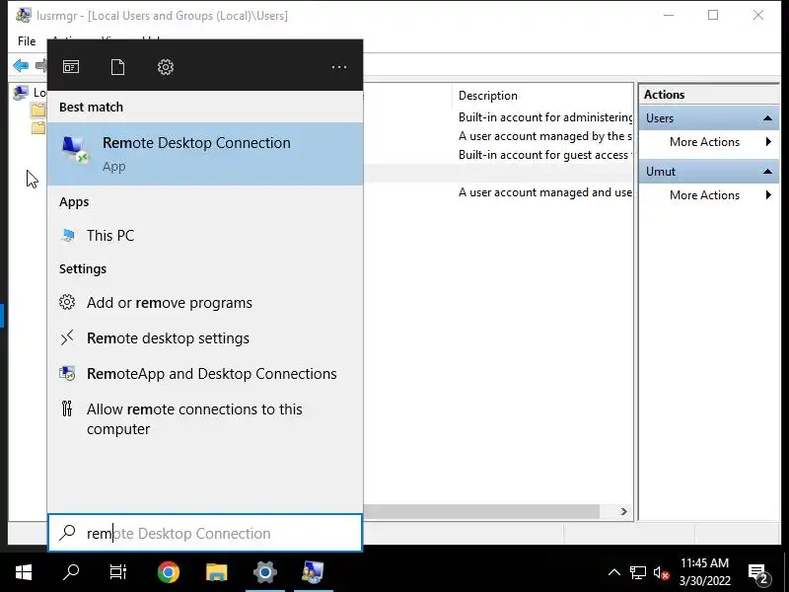Click the horizontal scrollbar right arrow
789x592 pixels.
click(624, 511)
